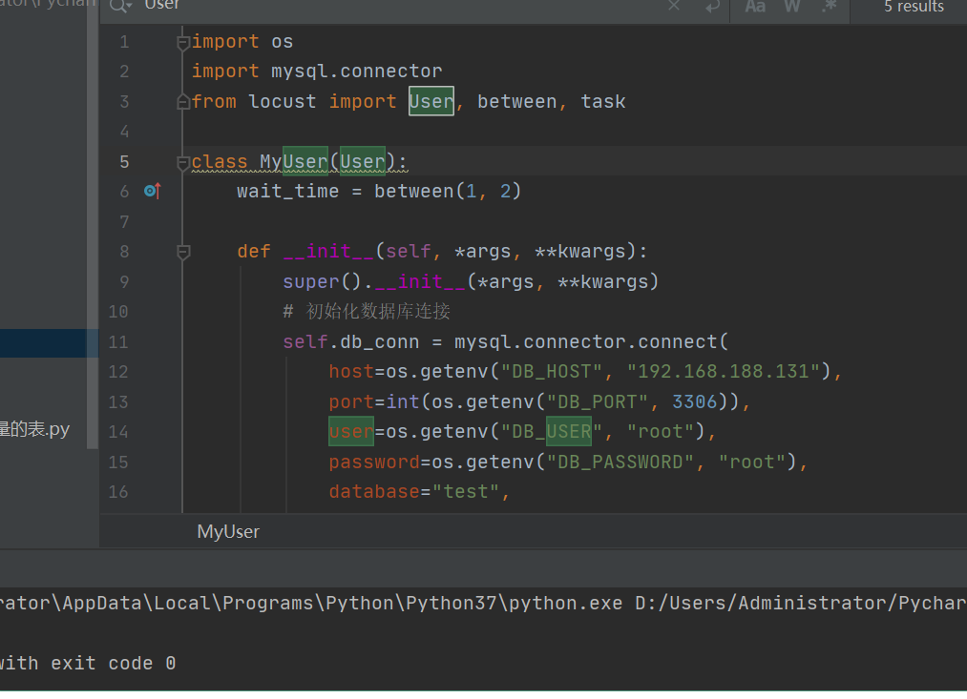
Task: Click the MyUser breadcrumb below the editor
Action: [227, 531]
